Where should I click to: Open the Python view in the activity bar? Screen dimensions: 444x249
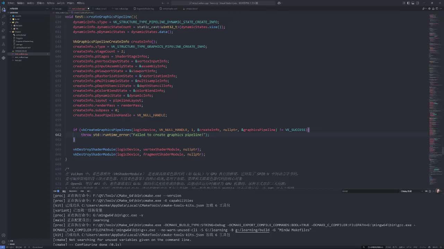tap(3, 58)
